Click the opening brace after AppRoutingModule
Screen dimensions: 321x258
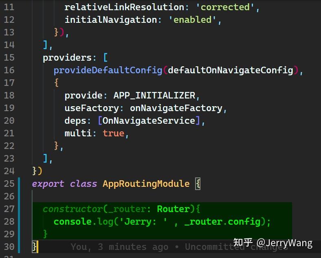(198, 184)
